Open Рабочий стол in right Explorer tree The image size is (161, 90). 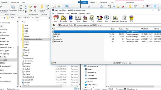click(92, 85)
